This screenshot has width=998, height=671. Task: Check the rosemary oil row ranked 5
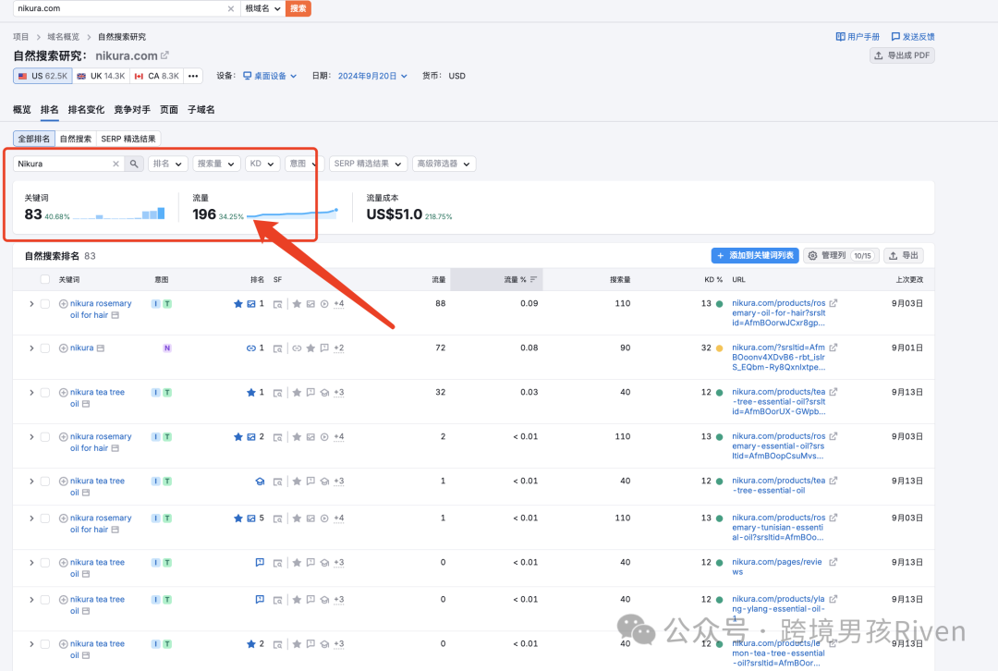pyautogui.click(x=44, y=518)
